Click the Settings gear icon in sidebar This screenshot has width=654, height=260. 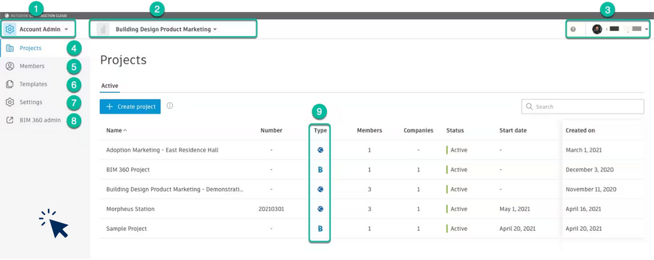tap(10, 102)
